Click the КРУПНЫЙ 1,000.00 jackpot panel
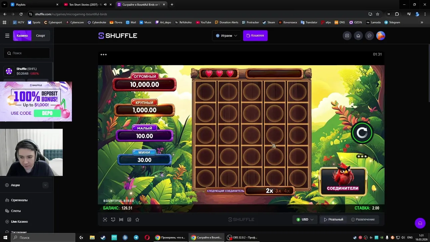 (144, 108)
